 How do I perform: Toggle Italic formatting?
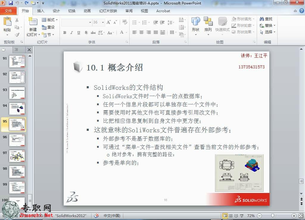coord(71,33)
